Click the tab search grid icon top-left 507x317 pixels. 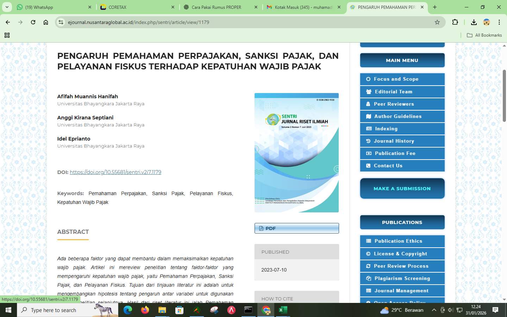tap(7, 35)
